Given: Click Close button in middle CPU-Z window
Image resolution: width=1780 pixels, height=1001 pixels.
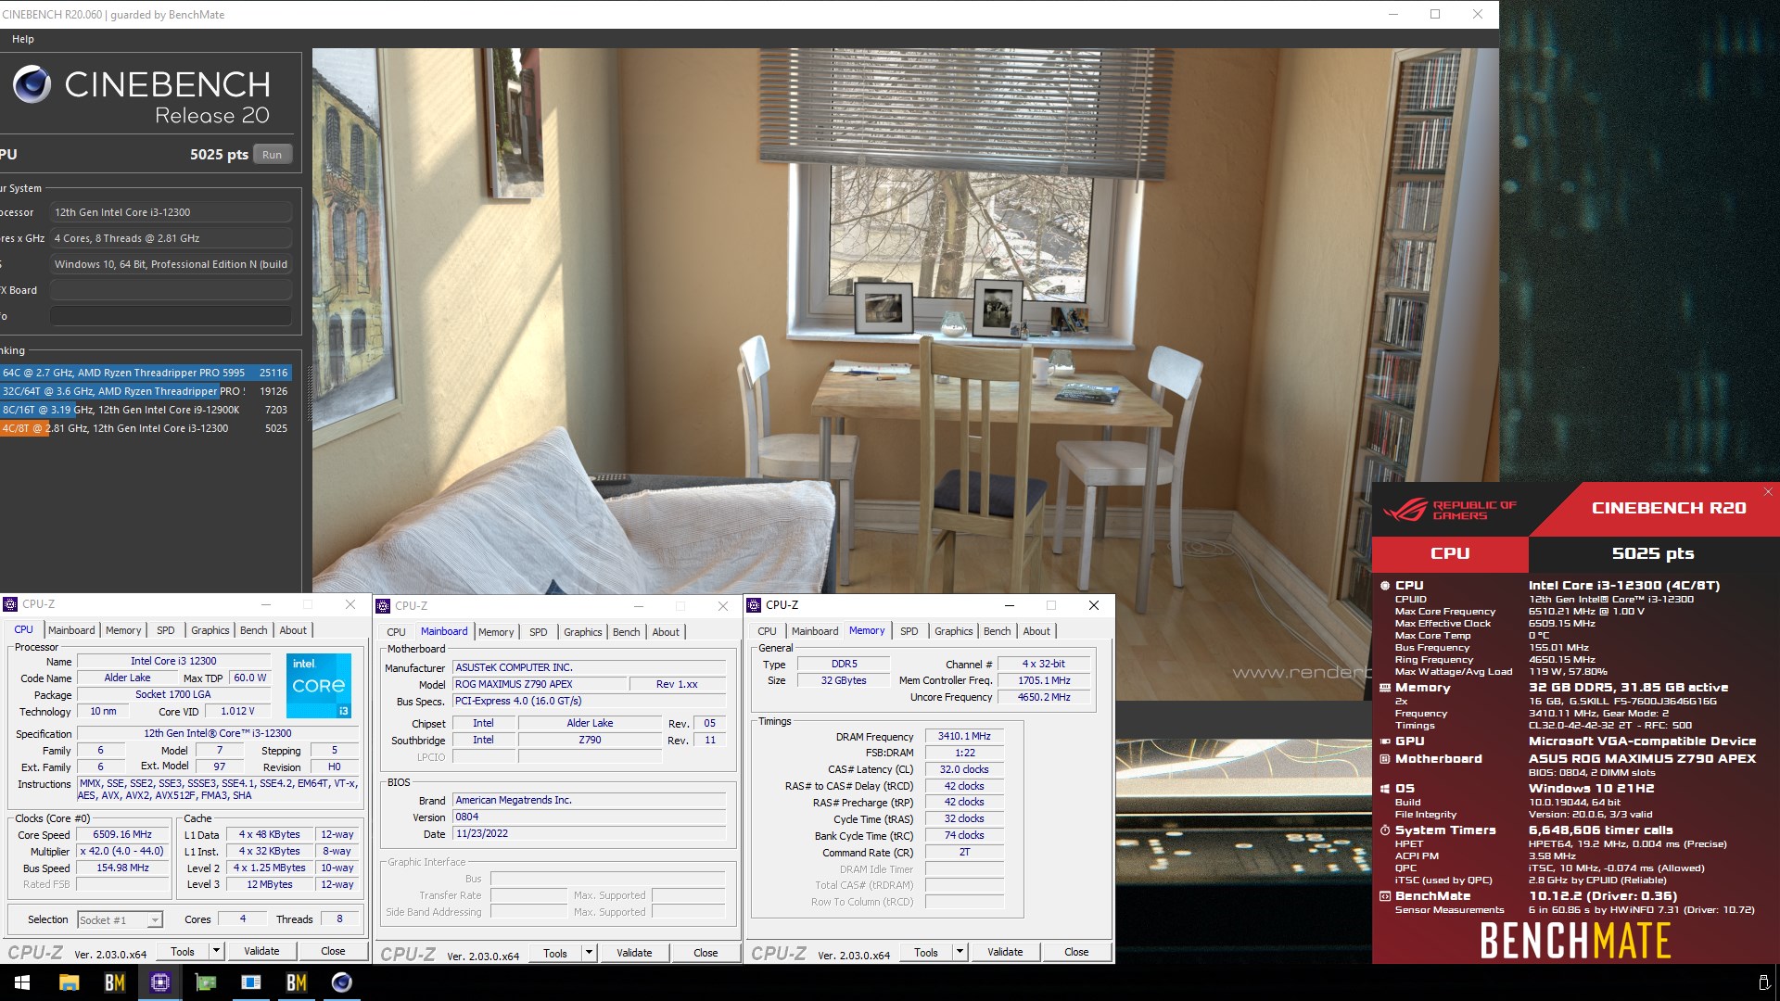Looking at the screenshot, I should click(706, 953).
